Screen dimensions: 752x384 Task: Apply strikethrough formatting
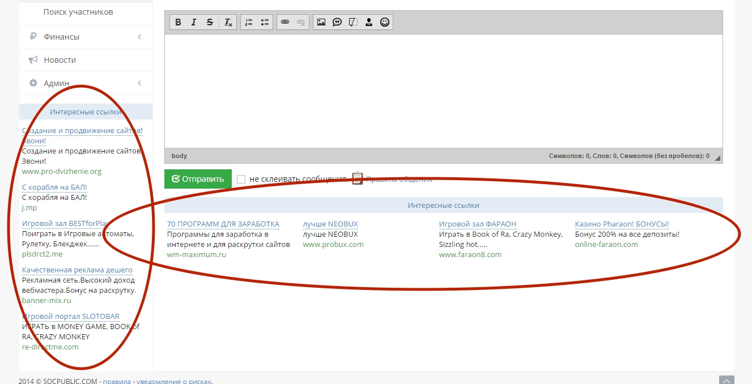[210, 23]
